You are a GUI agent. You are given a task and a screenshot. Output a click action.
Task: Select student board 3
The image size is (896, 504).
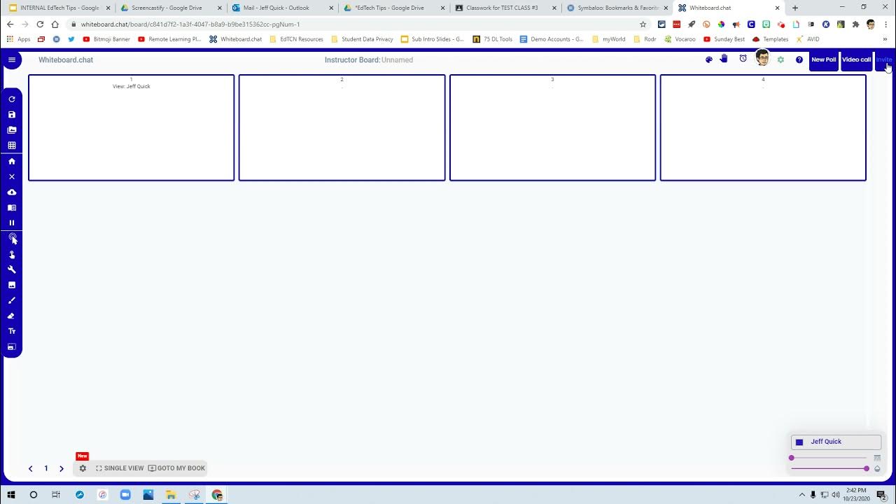pos(552,127)
